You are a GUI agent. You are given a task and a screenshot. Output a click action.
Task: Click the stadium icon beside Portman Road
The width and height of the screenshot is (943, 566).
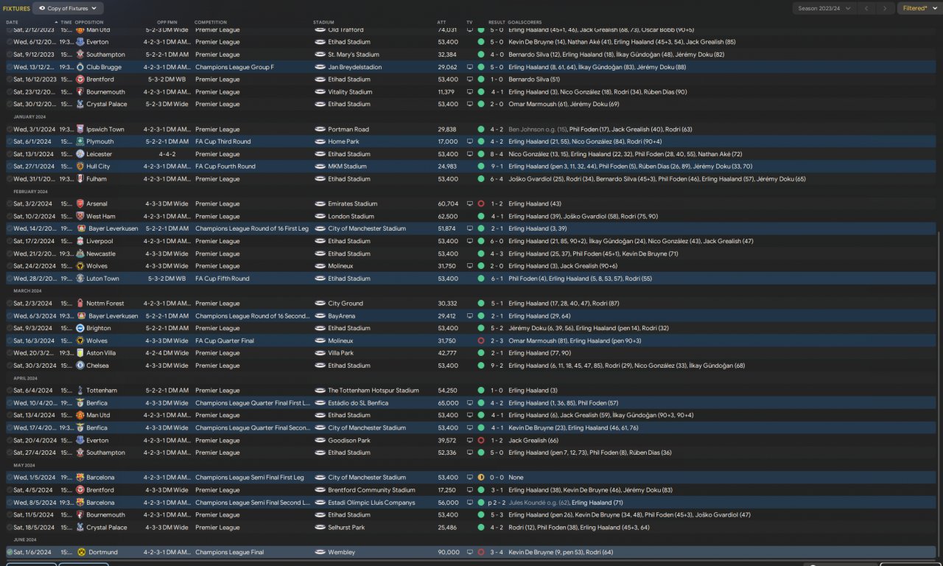pyautogui.click(x=320, y=129)
